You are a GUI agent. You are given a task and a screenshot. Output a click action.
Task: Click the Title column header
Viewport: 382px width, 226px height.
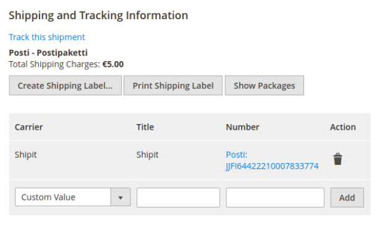(145, 127)
